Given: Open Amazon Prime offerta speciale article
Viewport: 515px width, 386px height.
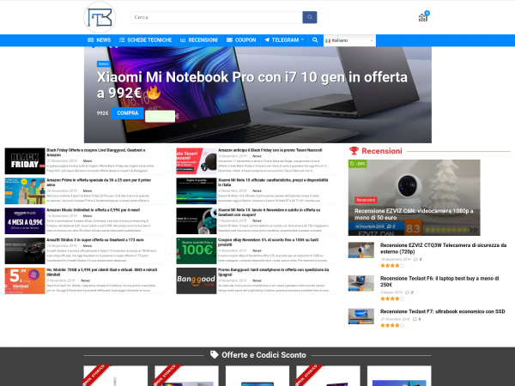Looking at the screenshot, I should (99, 182).
